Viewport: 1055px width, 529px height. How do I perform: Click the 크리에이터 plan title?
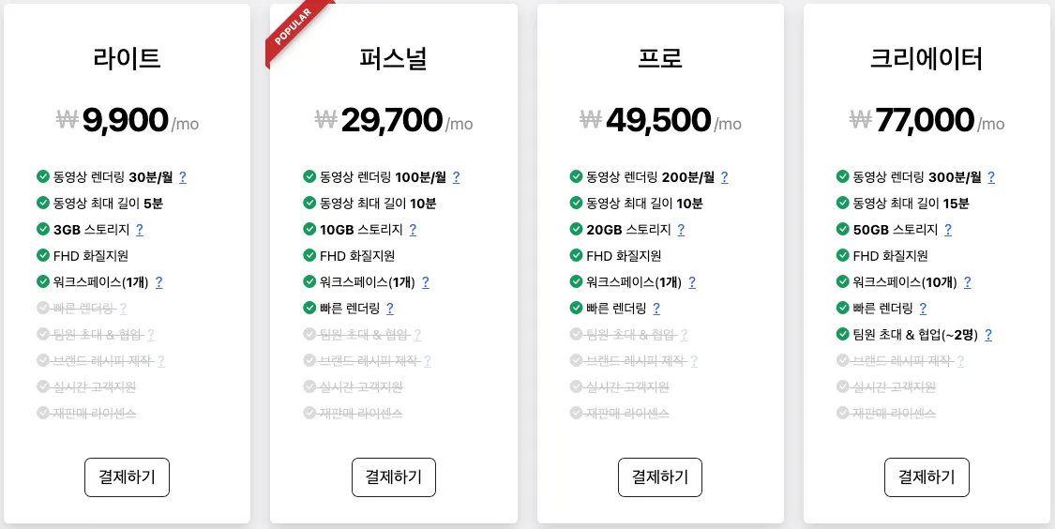(x=927, y=58)
